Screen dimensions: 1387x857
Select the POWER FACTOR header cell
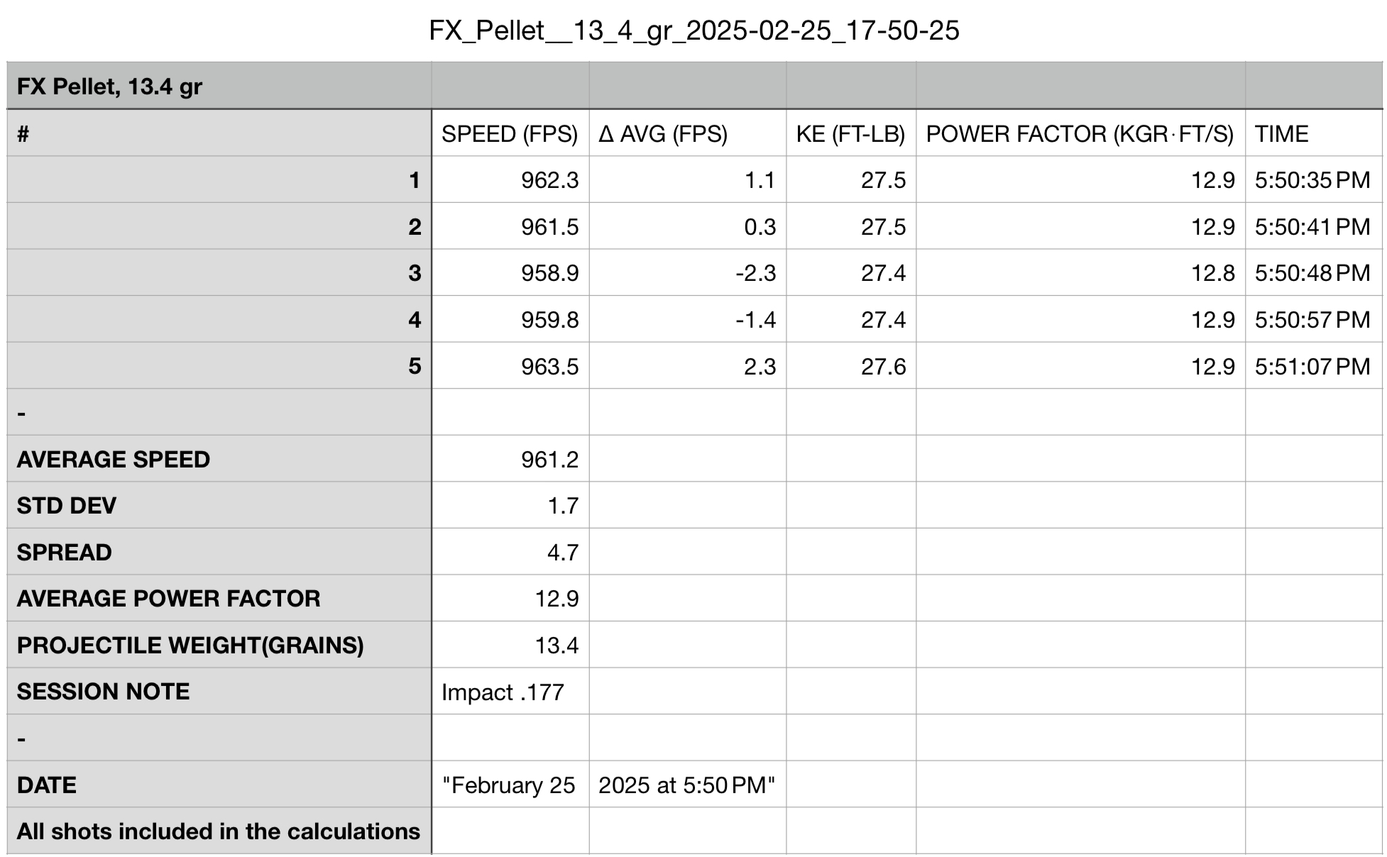pos(1080,133)
